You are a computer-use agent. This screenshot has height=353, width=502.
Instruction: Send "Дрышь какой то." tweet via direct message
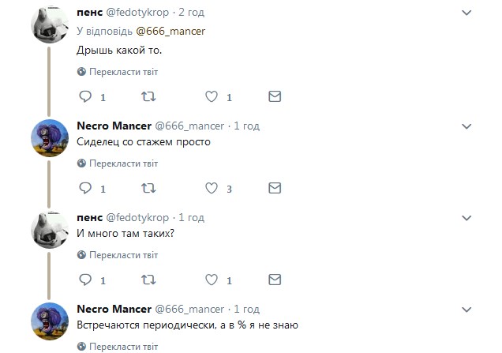coord(274,96)
